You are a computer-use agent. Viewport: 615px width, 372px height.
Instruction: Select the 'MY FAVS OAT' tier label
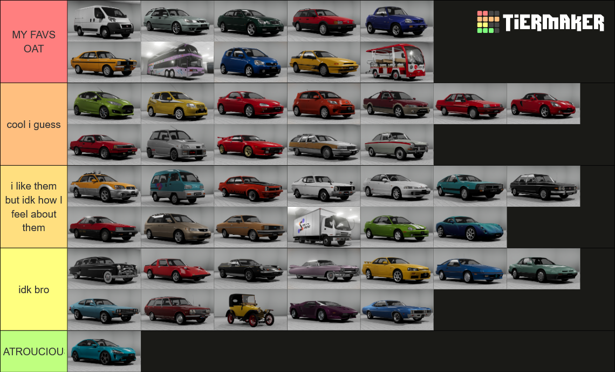(34, 42)
